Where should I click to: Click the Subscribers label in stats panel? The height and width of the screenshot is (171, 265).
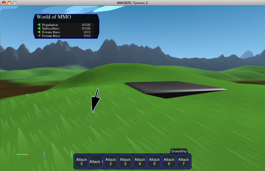51,28
